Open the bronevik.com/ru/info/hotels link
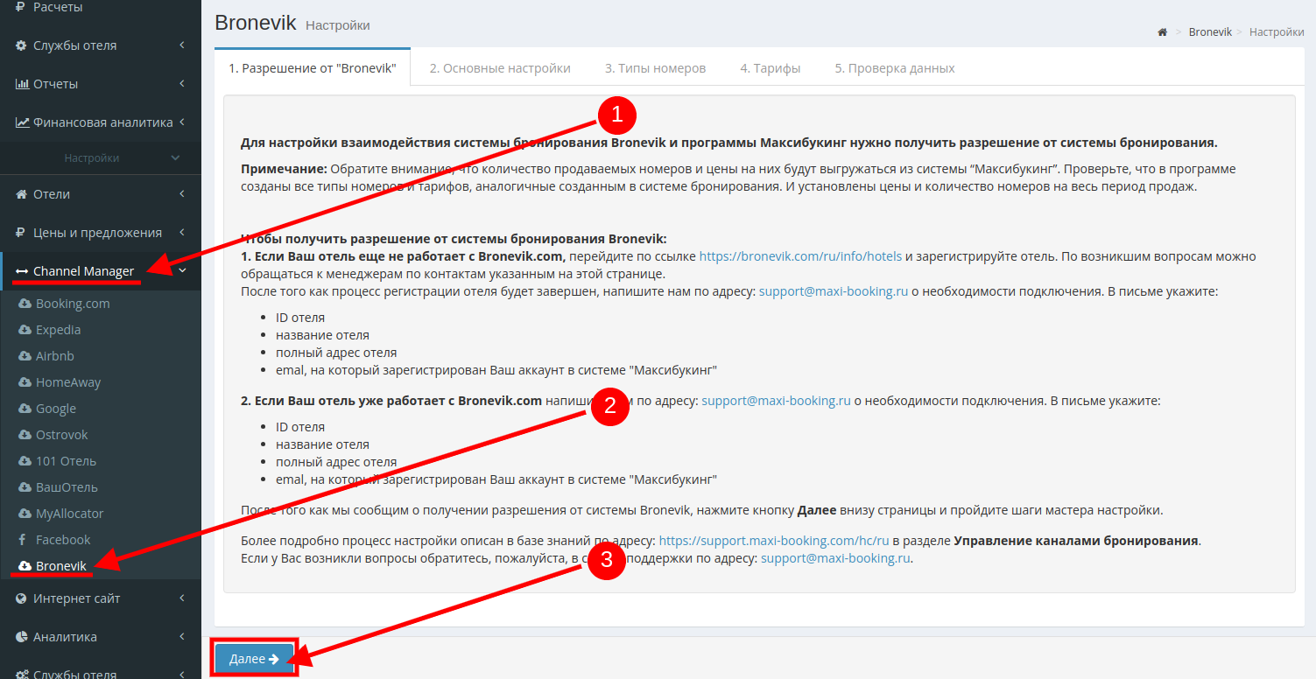This screenshot has width=1316, height=679. 800,256
